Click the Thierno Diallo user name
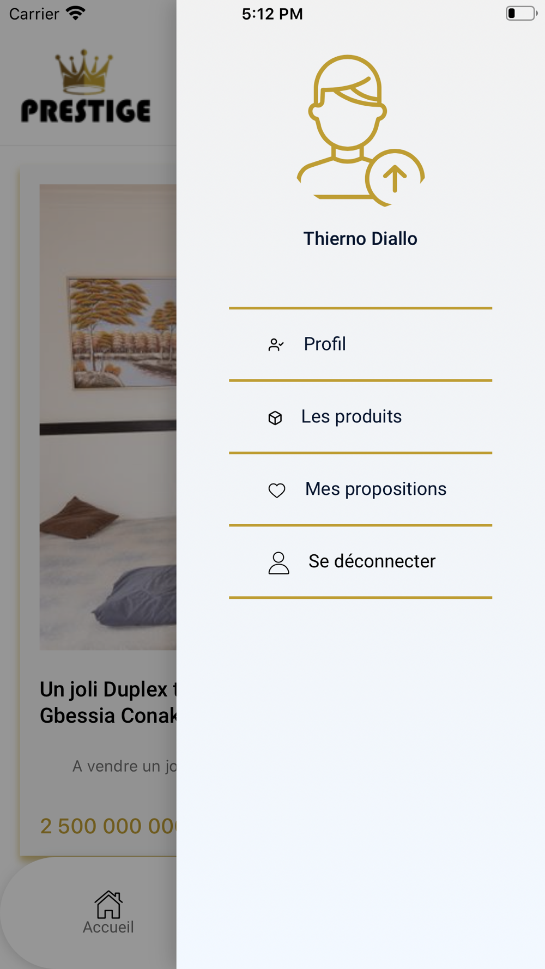The height and width of the screenshot is (969, 545). [360, 239]
